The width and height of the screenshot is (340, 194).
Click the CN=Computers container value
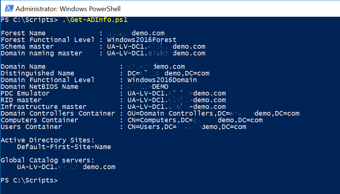pos(195,120)
